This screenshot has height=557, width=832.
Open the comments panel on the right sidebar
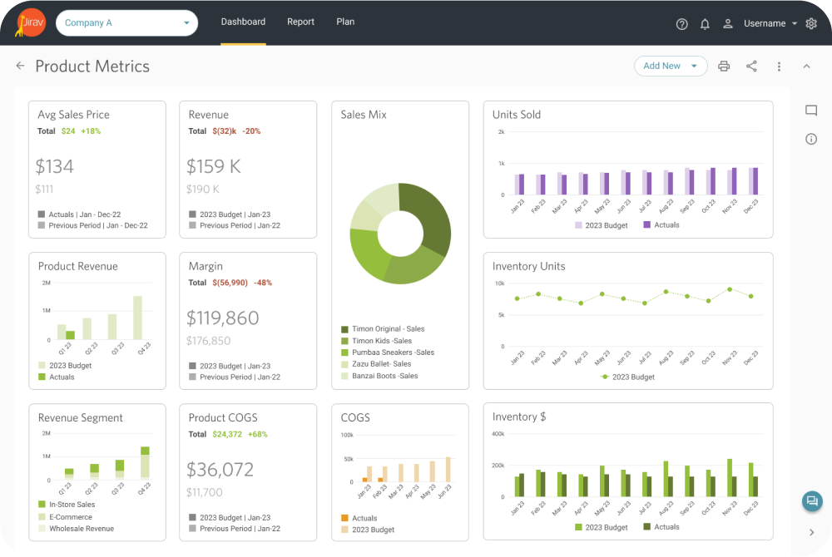pyautogui.click(x=811, y=110)
